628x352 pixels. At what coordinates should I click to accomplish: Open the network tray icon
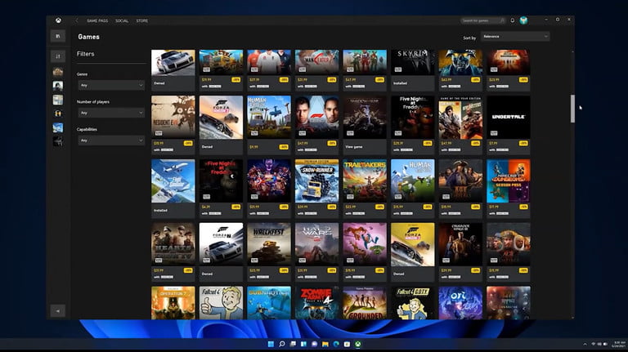(x=594, y=344)
